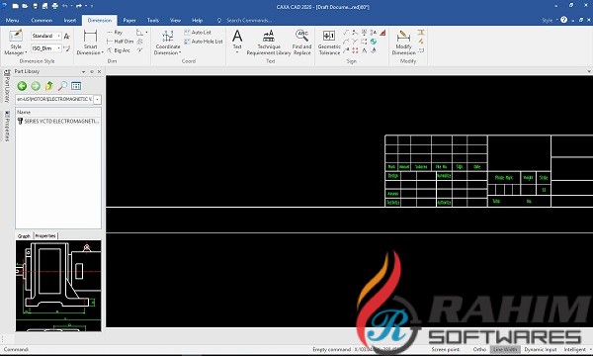Click the Print icon in quick access
The width and height of the screenshot is (593, 356).
pyautogui.click(x=54, y=6)
